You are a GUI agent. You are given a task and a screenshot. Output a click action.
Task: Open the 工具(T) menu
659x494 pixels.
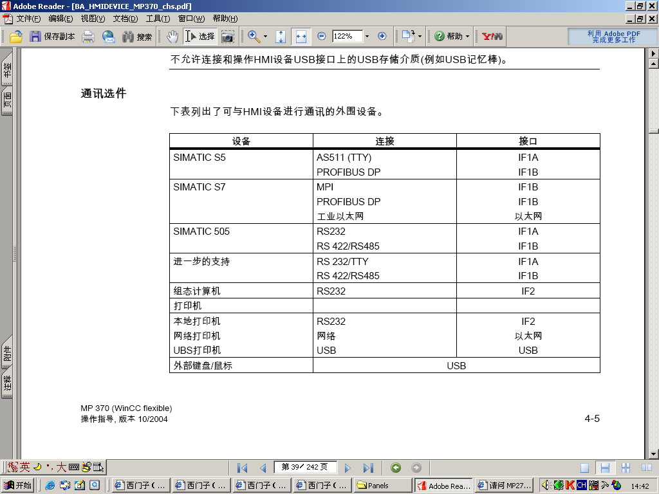158,19
